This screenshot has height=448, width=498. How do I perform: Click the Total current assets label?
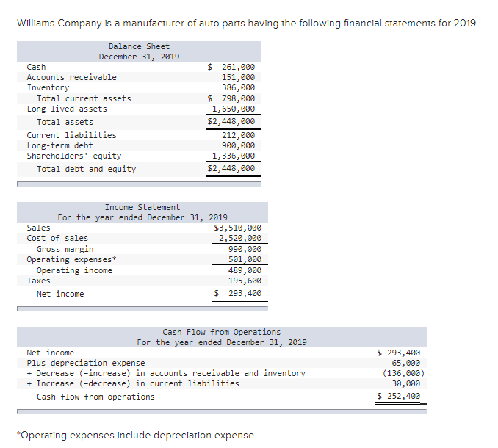[x=84, y=98]
